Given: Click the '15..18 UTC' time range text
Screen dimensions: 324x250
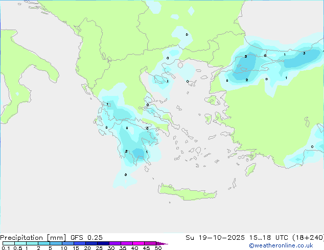Looking at the screenshot, I should pyautogui.click(x=268, y=238).
